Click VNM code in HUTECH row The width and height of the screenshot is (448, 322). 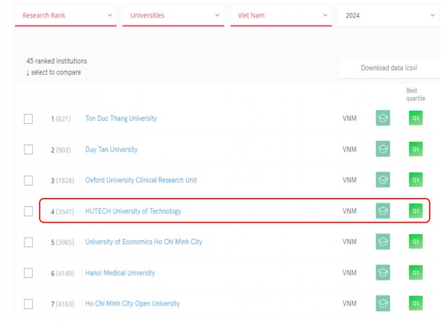pyautogui.click(x=349, y=211)
